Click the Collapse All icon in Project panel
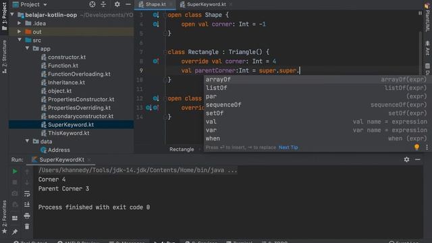Viewport: 432px width, 243px height. coord(103,4)
